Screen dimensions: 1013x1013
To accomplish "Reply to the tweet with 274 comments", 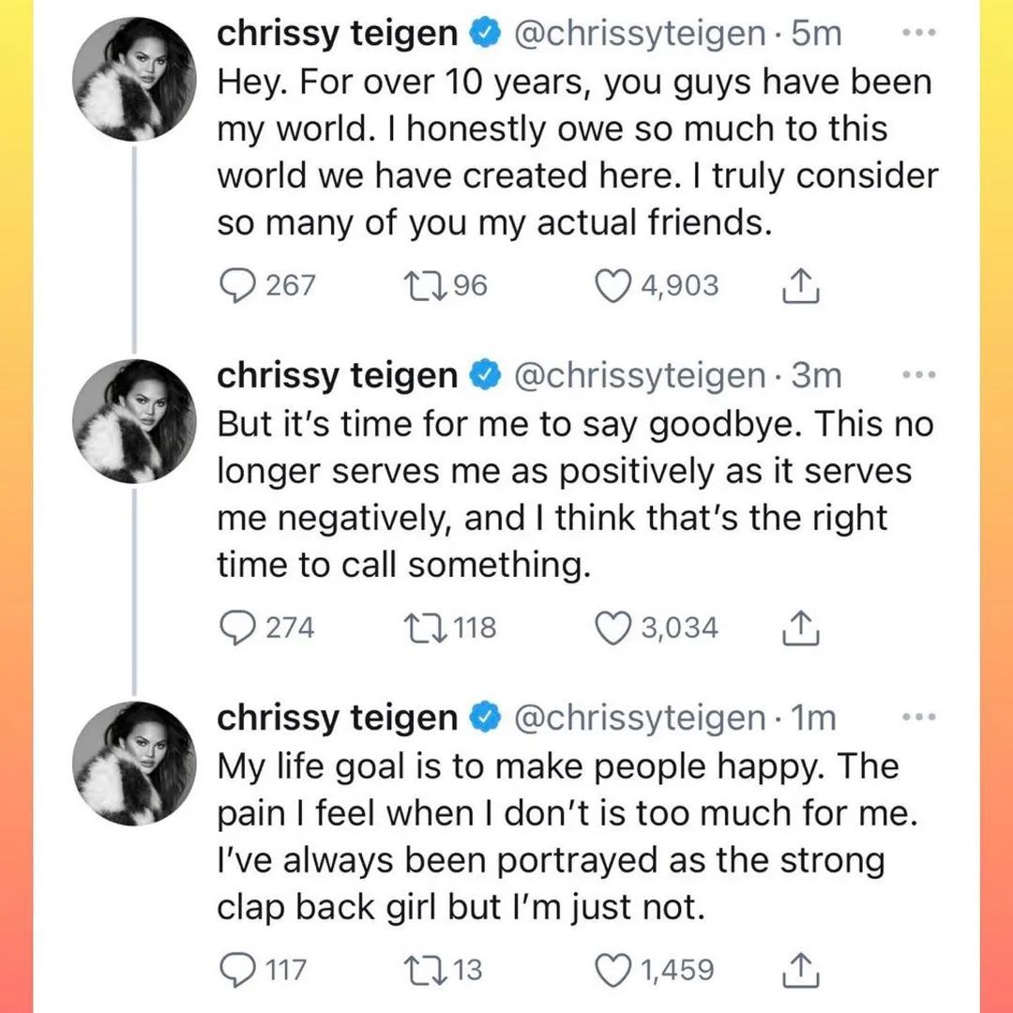I will (237, 627).
